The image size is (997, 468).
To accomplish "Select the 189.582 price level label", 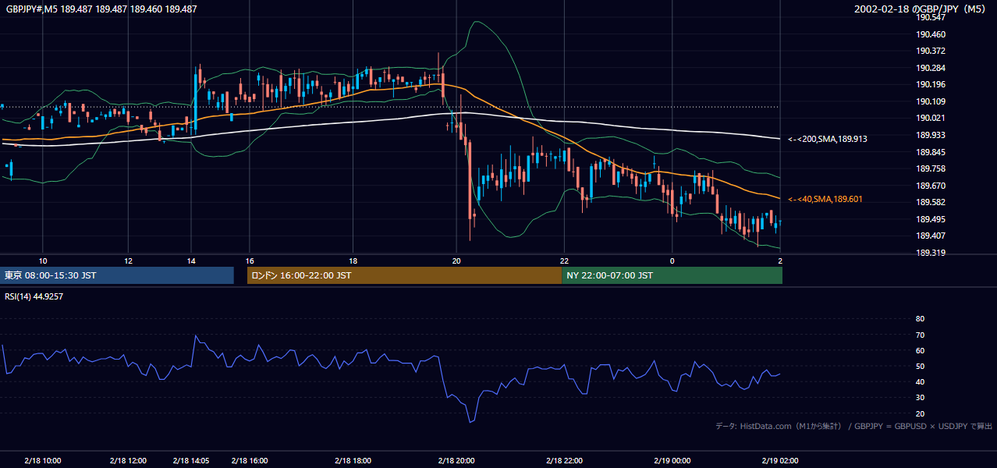I will point(931,202).
